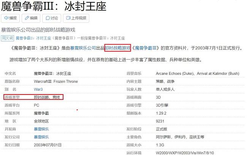Click the subtitle 暴雪娱乐公司出品的即时战略游戏
This screenshot has width=247, height=156.
click(38, 30)
